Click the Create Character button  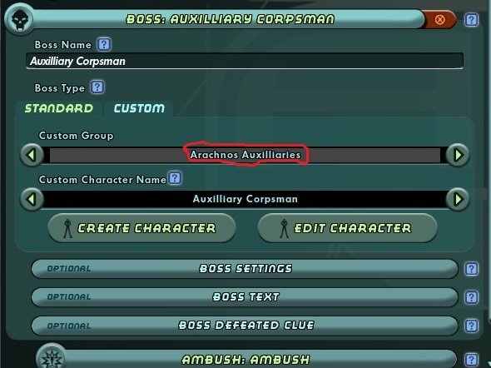point(141,228)
